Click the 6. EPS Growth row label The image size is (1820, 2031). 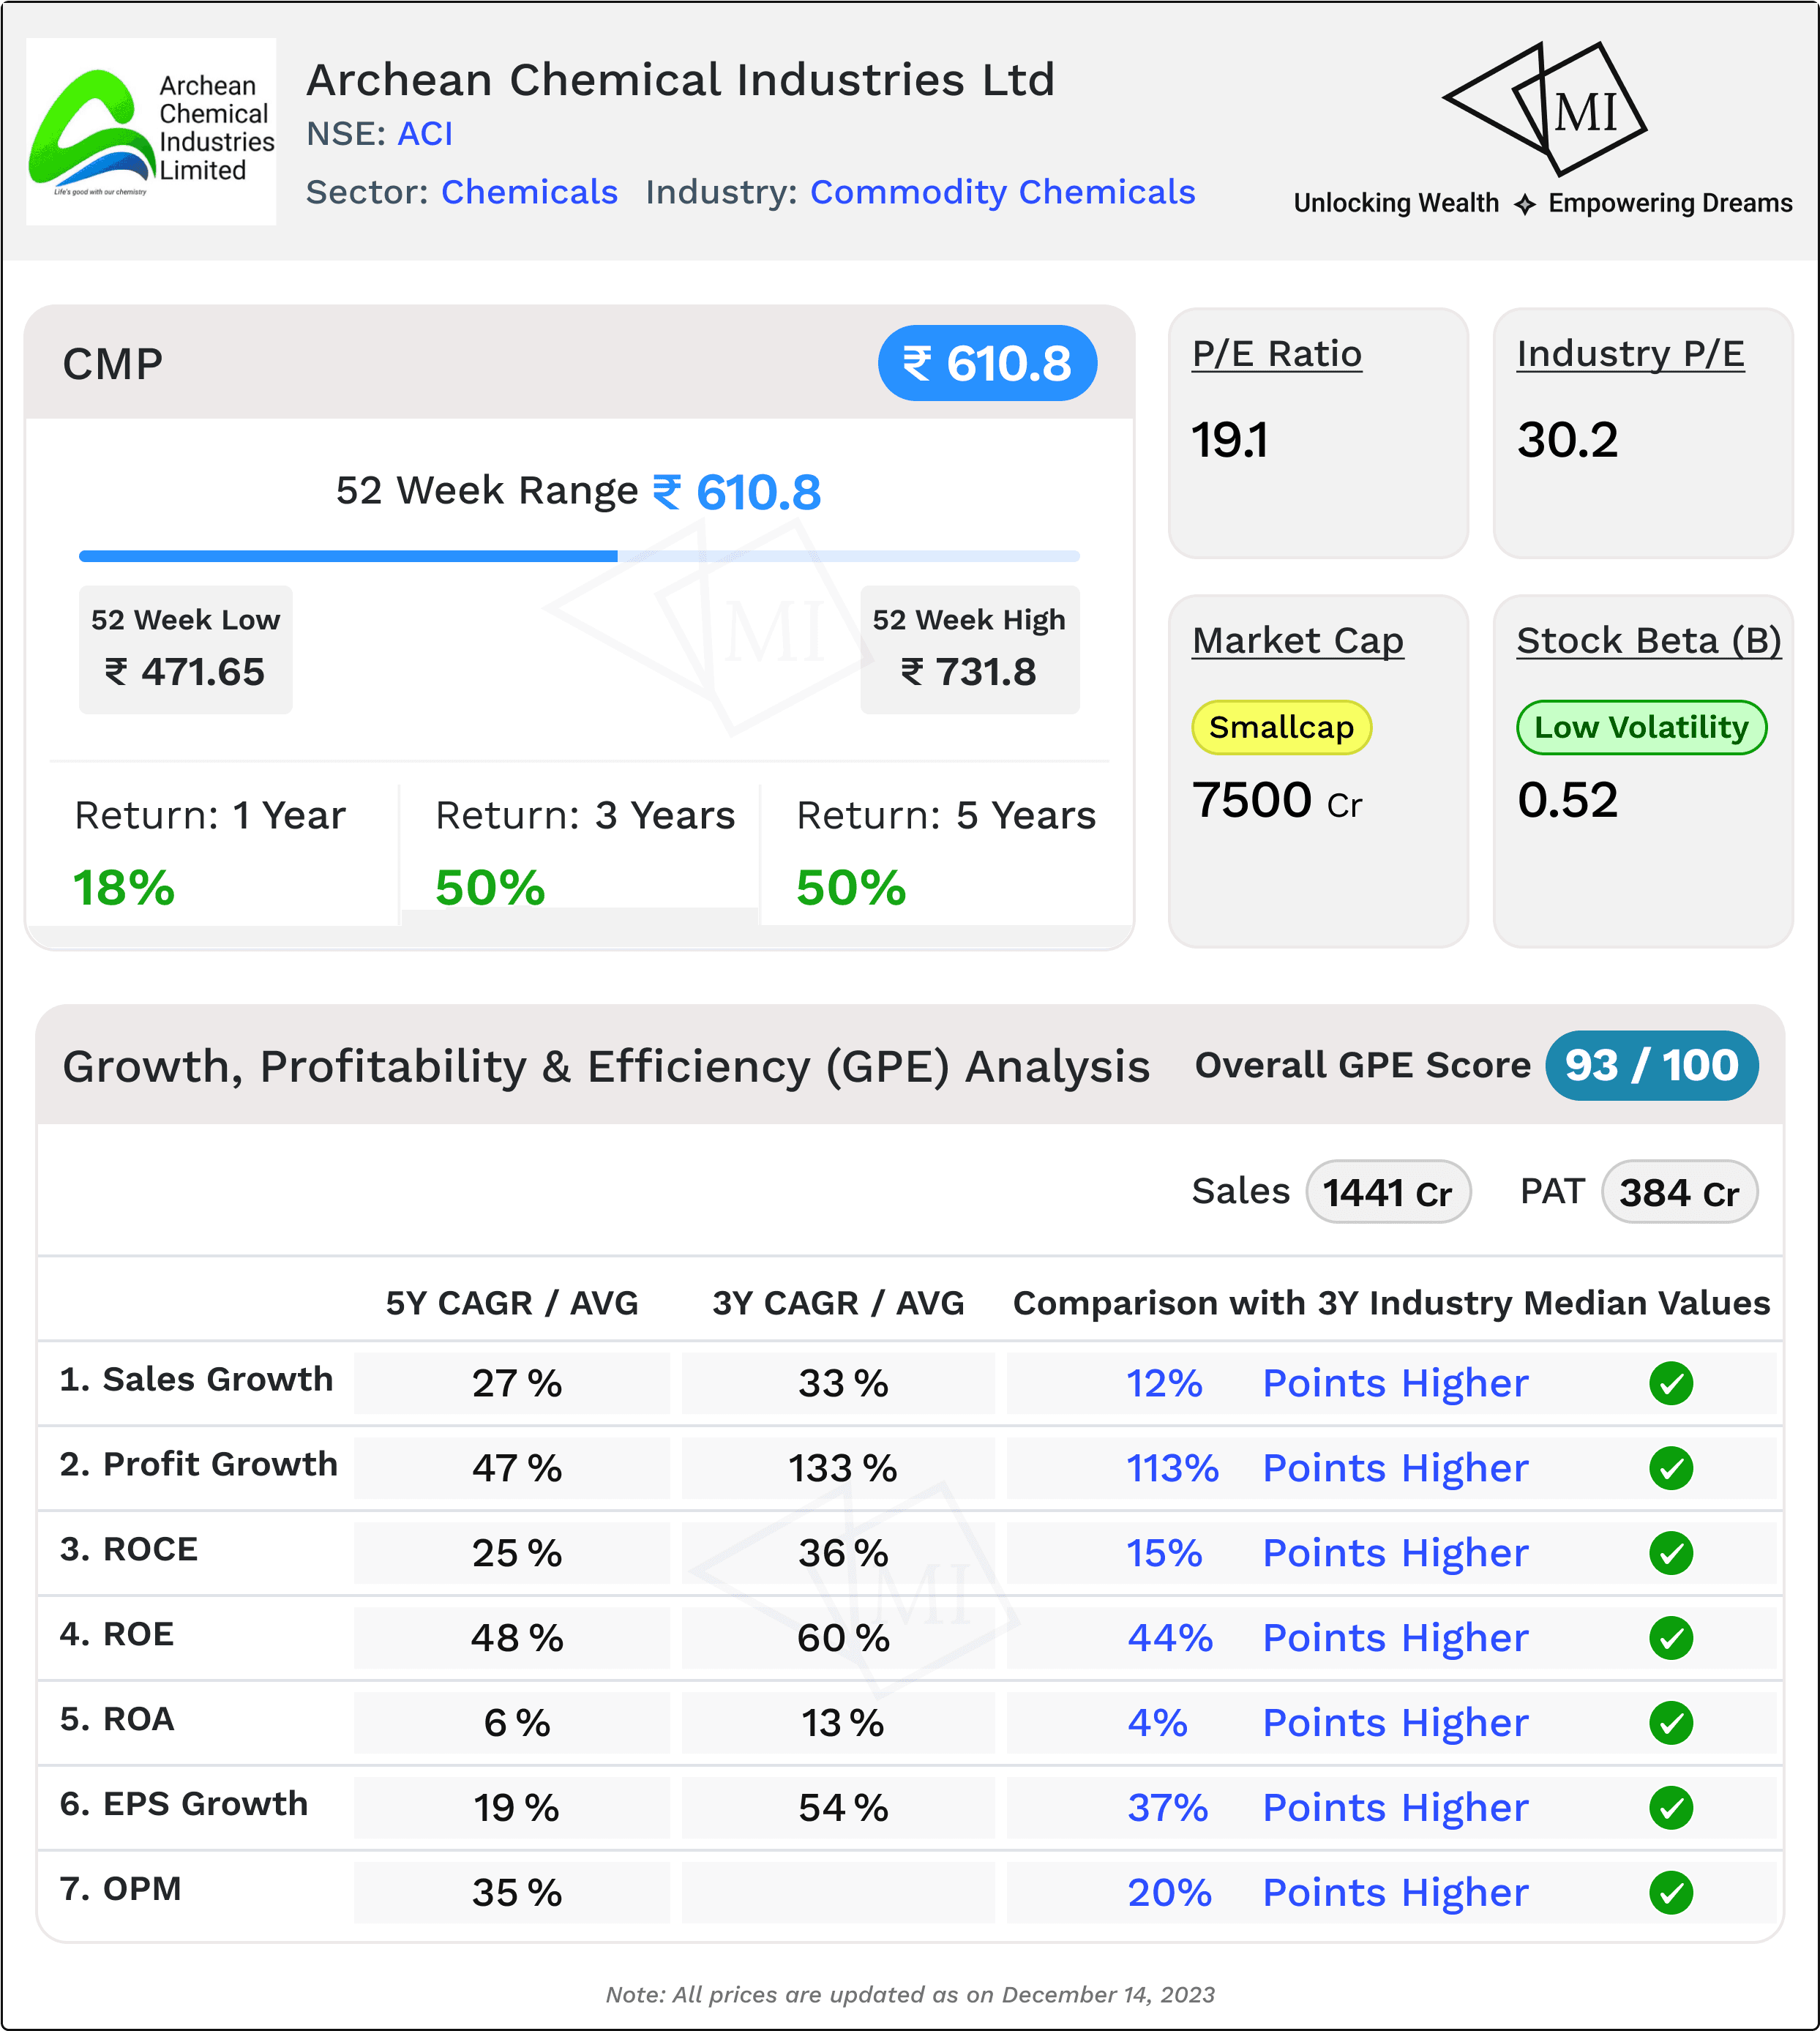click(x=184, y=1804)
